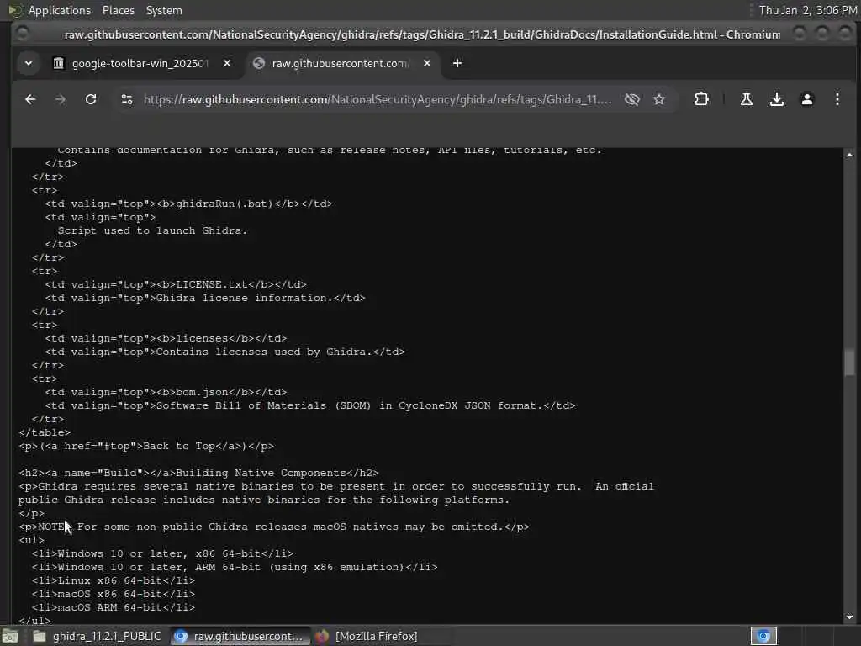Click the text 'Building Native Components'
861x646 pixels.
click(261, 473)
